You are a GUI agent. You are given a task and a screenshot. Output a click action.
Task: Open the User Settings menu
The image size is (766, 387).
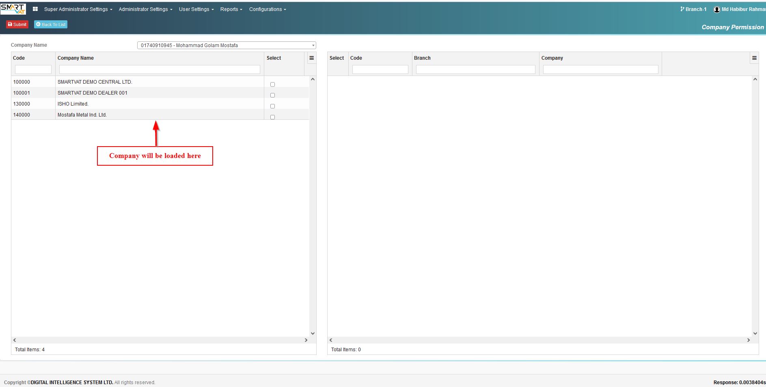click(196, 9)
